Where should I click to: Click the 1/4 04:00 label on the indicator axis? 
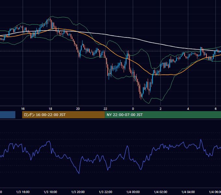tap(188, 192)
